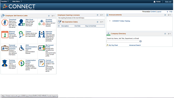Open the My Org Chart link
The height and width of the screenshot is (98, 174).
[x=113, y=45]
